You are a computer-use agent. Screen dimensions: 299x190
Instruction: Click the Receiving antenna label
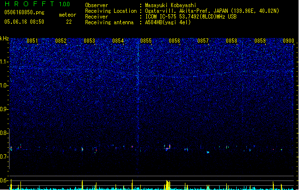click(109, 22)
